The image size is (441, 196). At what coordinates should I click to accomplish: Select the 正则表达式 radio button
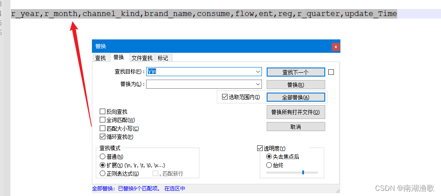point(103,173)
